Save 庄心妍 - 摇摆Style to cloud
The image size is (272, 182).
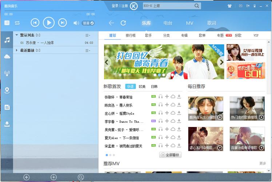point(173,113)
